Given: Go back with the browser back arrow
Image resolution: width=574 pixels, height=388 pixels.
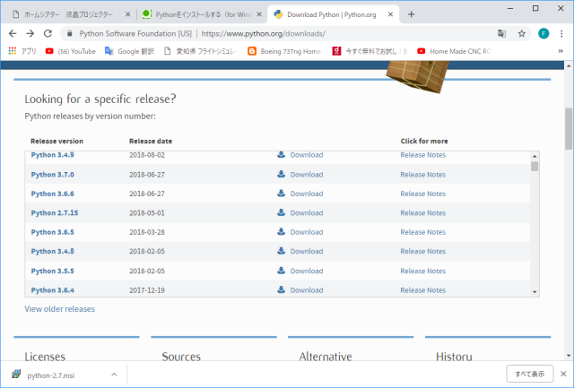Looking at the screenshot, I should 13,34.
